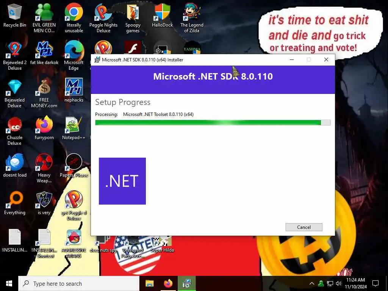
Task: Select the 'fat like darkok' icon
Action: click(44, 53)
